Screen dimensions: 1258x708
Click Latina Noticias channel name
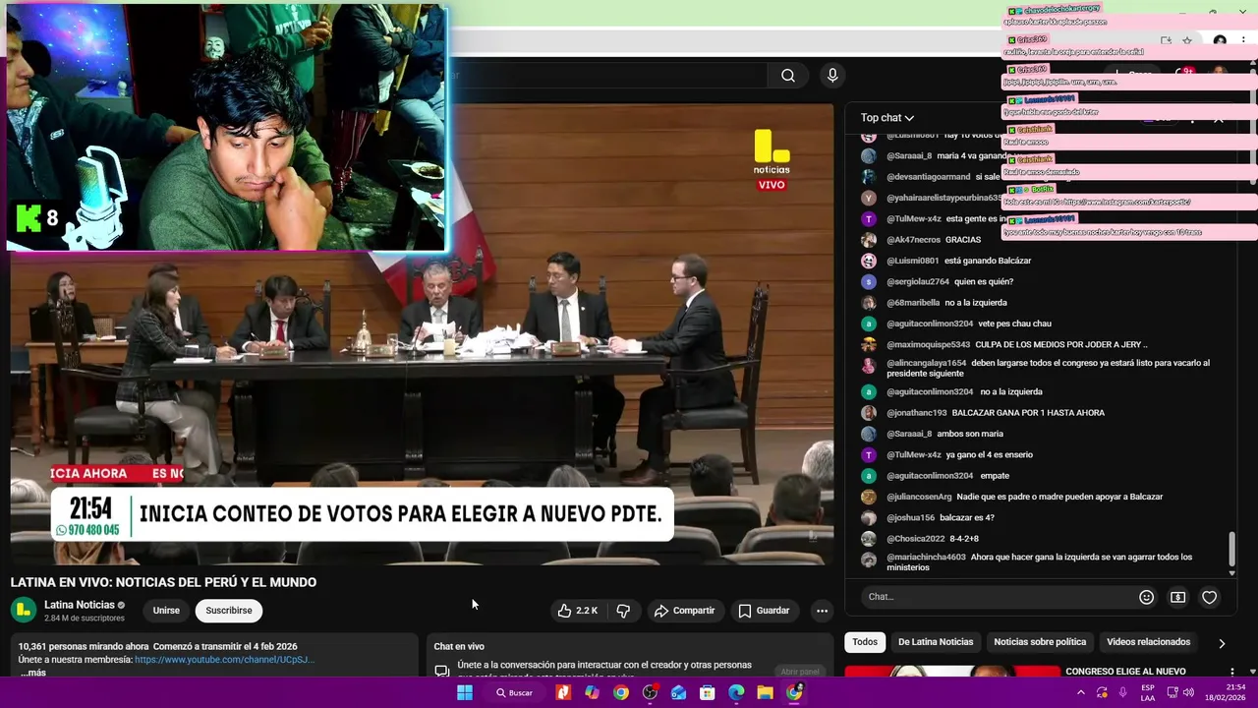pyautogui.click(x=80, y=605)
